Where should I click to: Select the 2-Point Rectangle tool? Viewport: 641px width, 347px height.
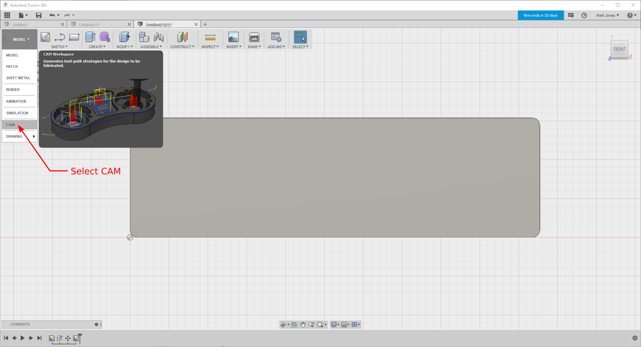pos(74,37)
